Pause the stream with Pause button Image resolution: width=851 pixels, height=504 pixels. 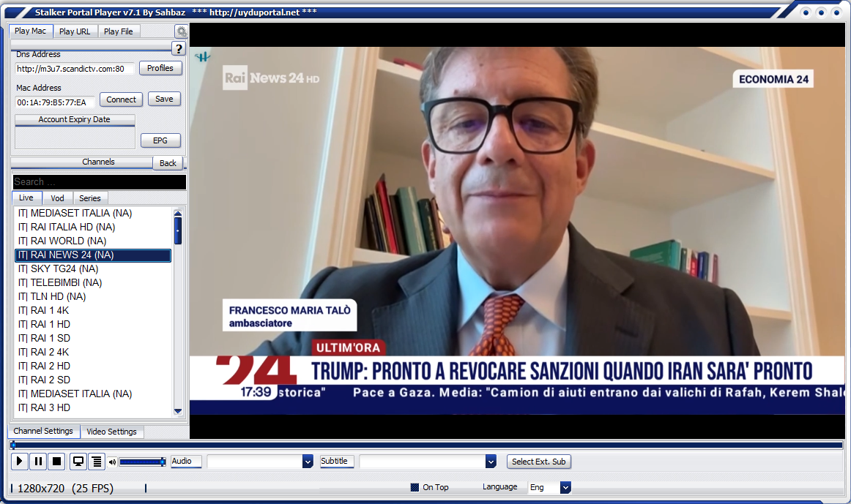pyautogui.click(x=38, y=462)
